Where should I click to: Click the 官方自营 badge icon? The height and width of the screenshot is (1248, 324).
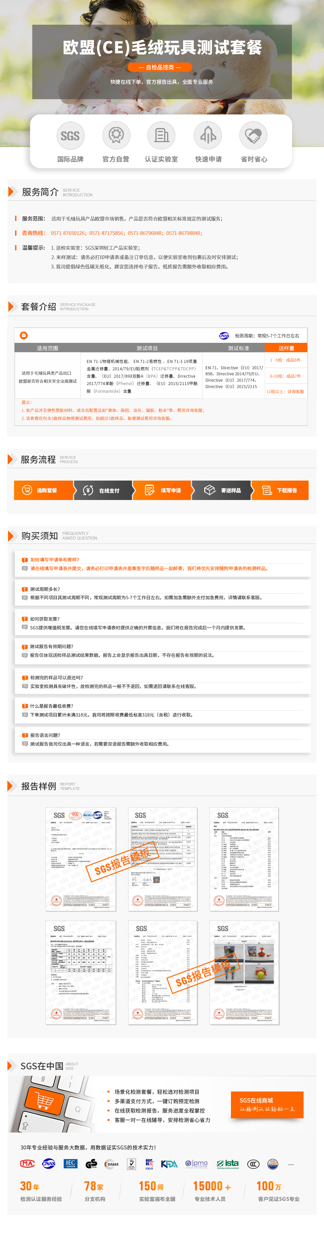(116, 135)
